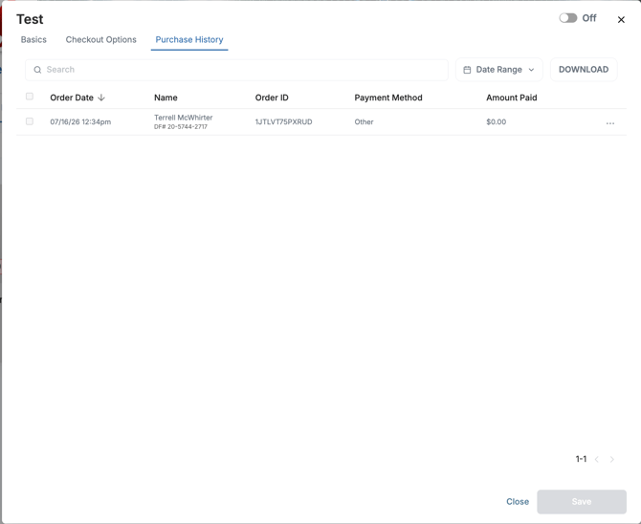641x524 pixels.
Task: Click the name Terrell McWhirter
Action: pyautogui.click(x=183, y=118)
